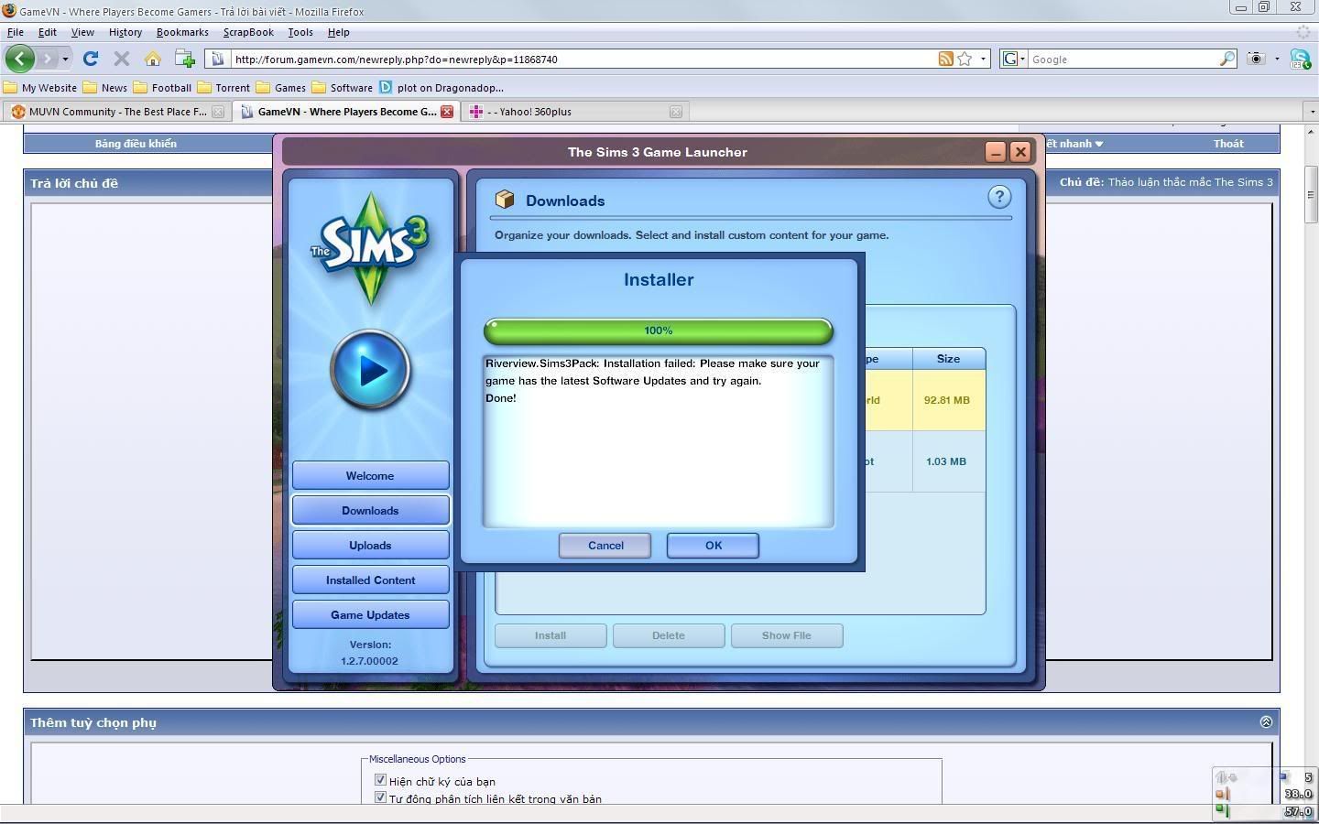The height and width of the screenshot is (824, 1319).
Task: Open the address bar history dropdown
Action: [984, 59]
